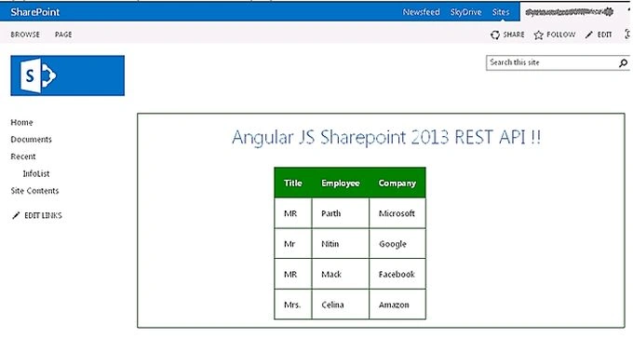Viewport: 633px width, 340px height.
Task: Click the SHARE button label
Action: tap(514, 34)
